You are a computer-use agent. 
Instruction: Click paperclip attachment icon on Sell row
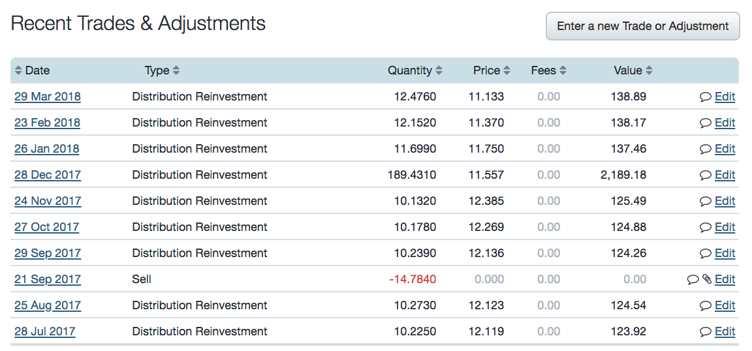pos(706,280)
